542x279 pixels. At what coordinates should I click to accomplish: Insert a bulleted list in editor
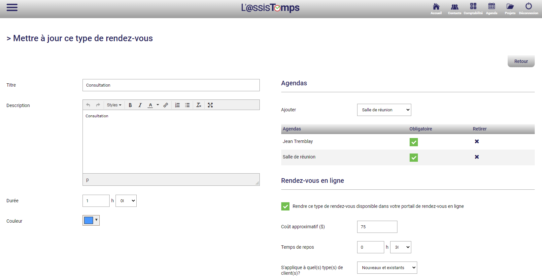tap(187, 105)
